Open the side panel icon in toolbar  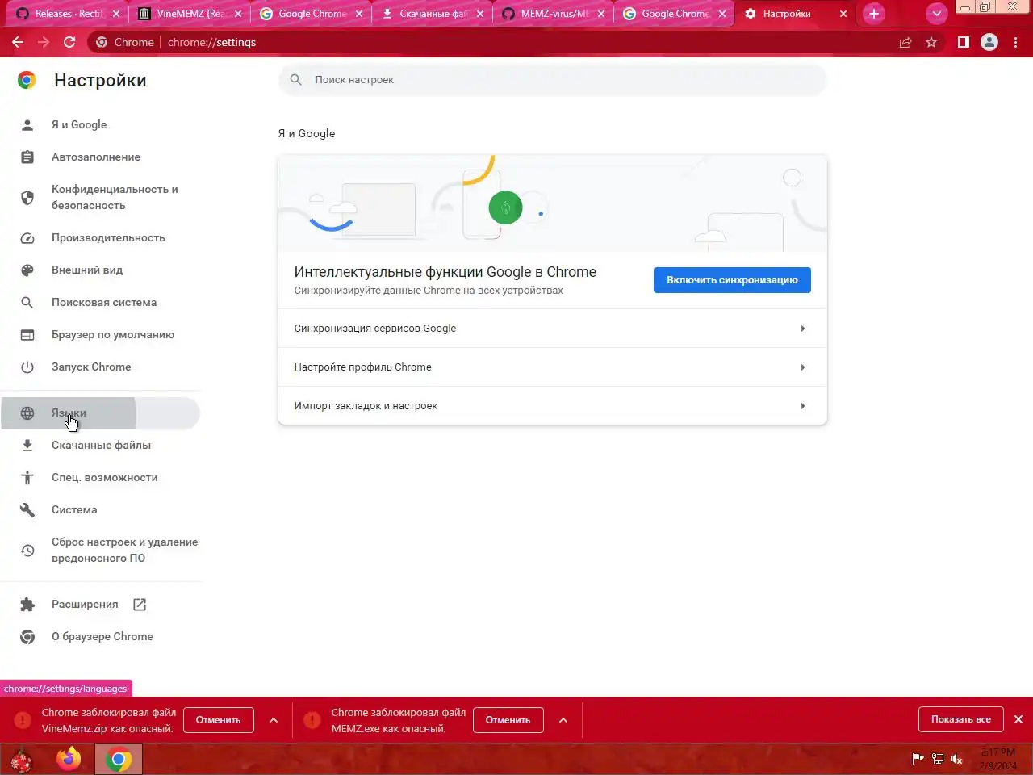pyautogui.click(x=963, y=42)
